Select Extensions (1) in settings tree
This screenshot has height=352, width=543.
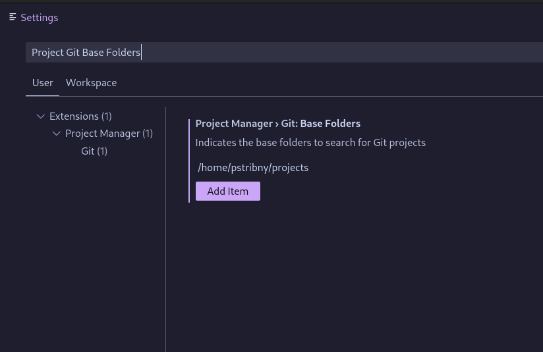pos(80,116)
